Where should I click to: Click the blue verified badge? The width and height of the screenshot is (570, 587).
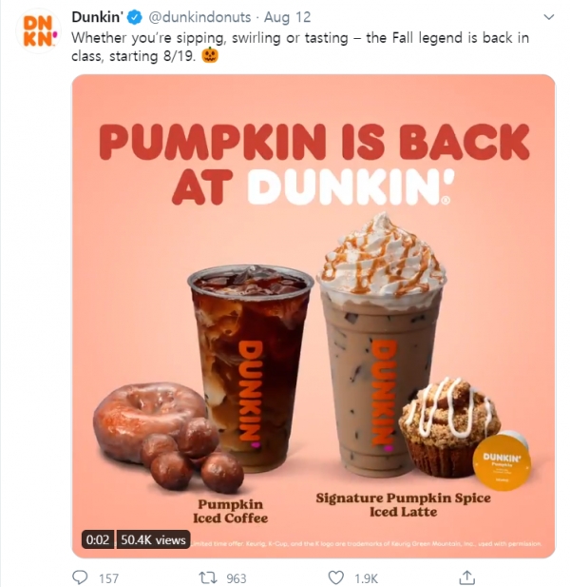pos(135,17)
